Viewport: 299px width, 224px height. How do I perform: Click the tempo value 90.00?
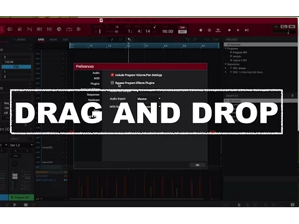[x=168, y=31]
